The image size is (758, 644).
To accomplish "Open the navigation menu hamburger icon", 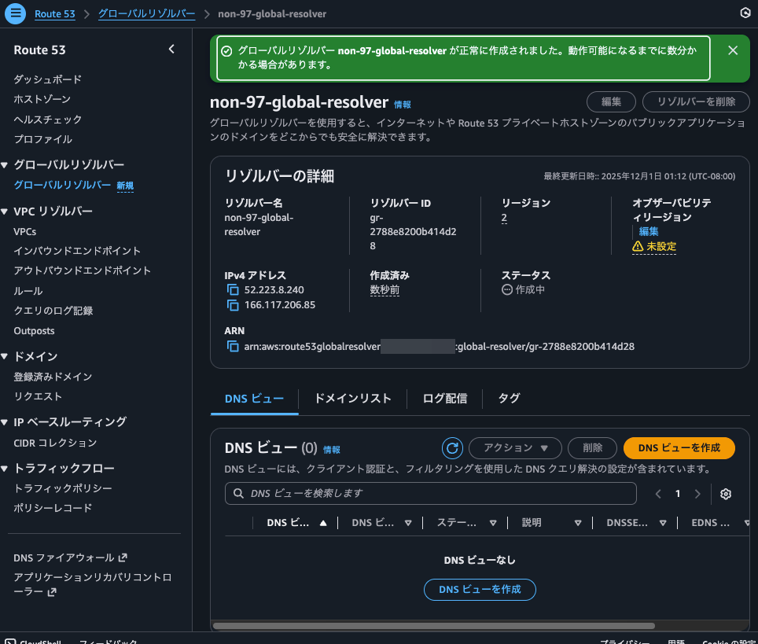I will coord(15,13).
